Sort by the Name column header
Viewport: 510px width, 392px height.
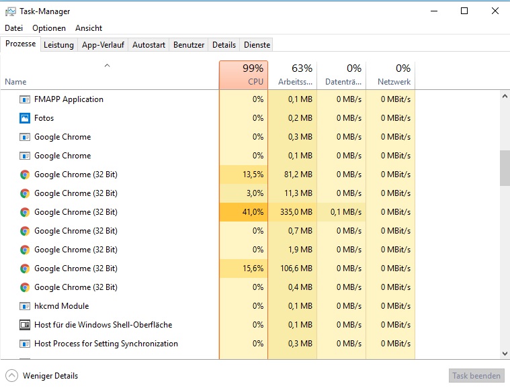(110, 75)
